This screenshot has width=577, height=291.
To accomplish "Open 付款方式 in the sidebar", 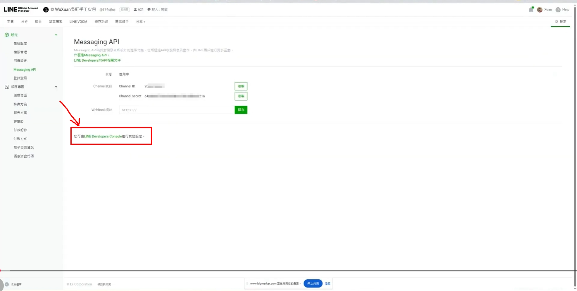I will 20,139.
